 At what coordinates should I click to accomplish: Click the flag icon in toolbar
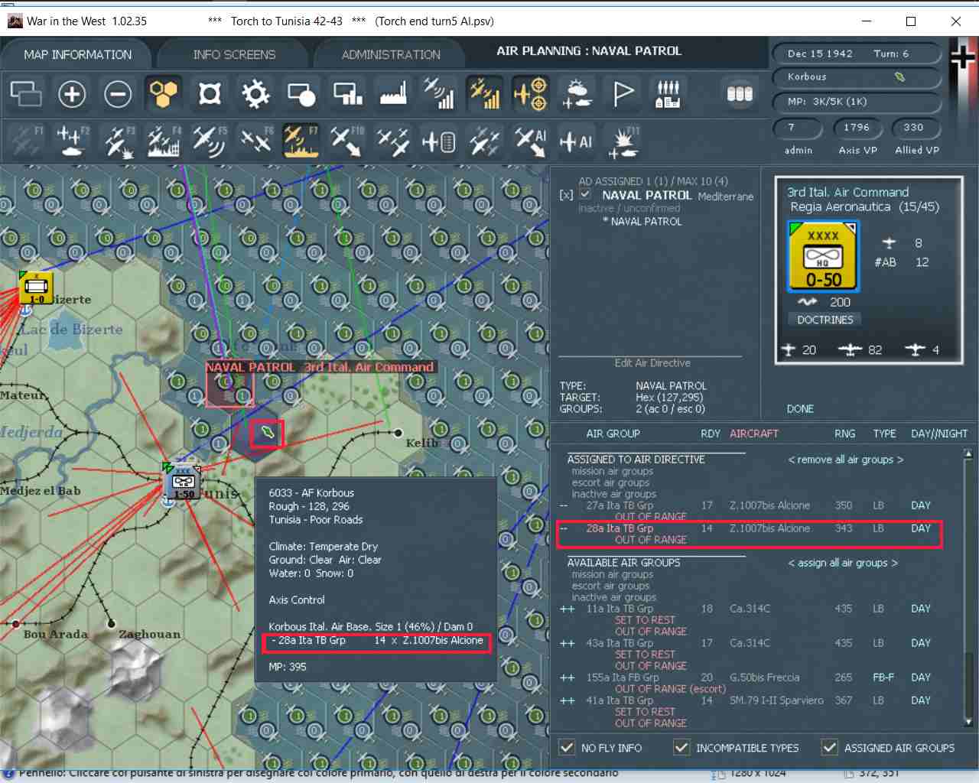point(623,94)
